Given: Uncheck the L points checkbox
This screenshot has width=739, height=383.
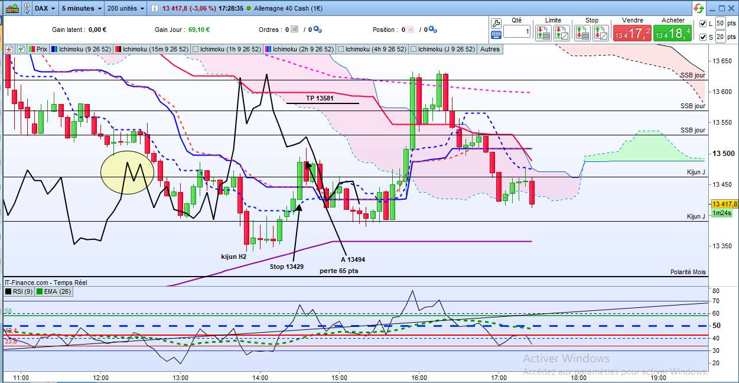Looking at the screenshot, I should pos(702,24).
